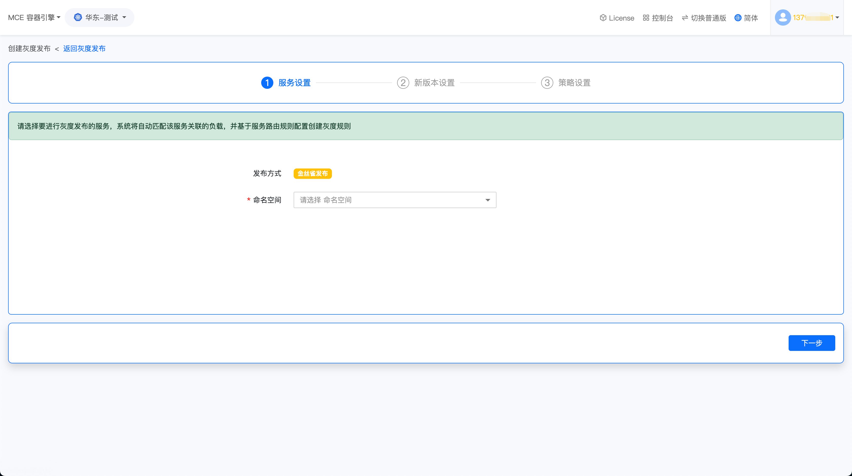
Task: Click step 3 circle icon
Action: coord(547,83)
